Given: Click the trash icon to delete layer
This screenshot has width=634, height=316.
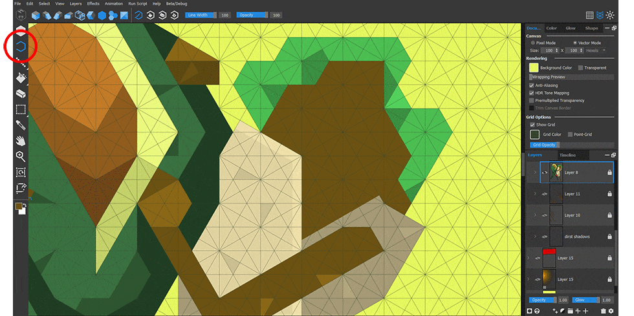Looking at the screenshot, I should tap(603, 311).
